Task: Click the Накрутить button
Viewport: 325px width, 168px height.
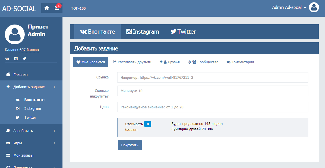Action: point(130,145)
